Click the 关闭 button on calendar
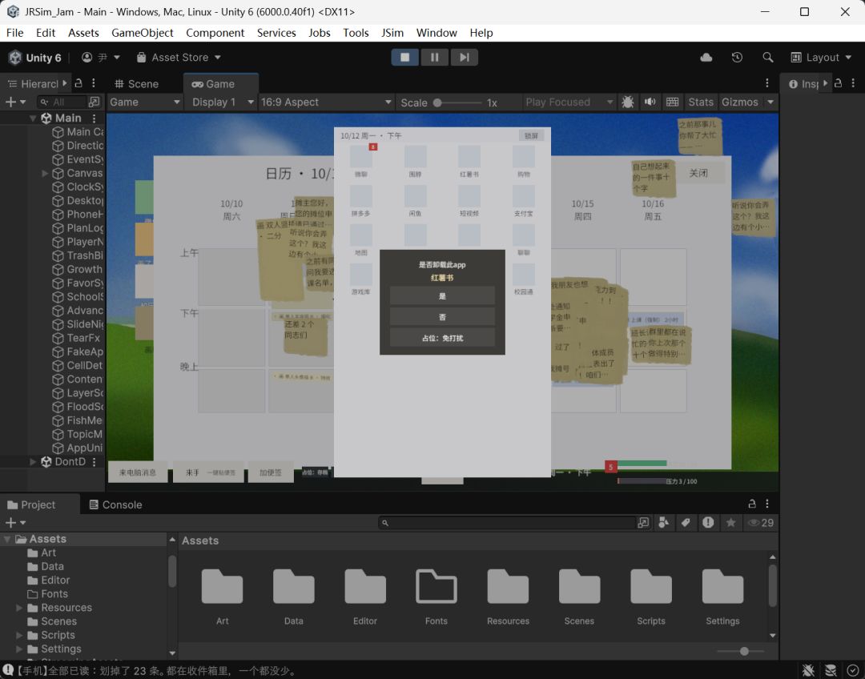The image size is (865, 679). tap(698, 173)
